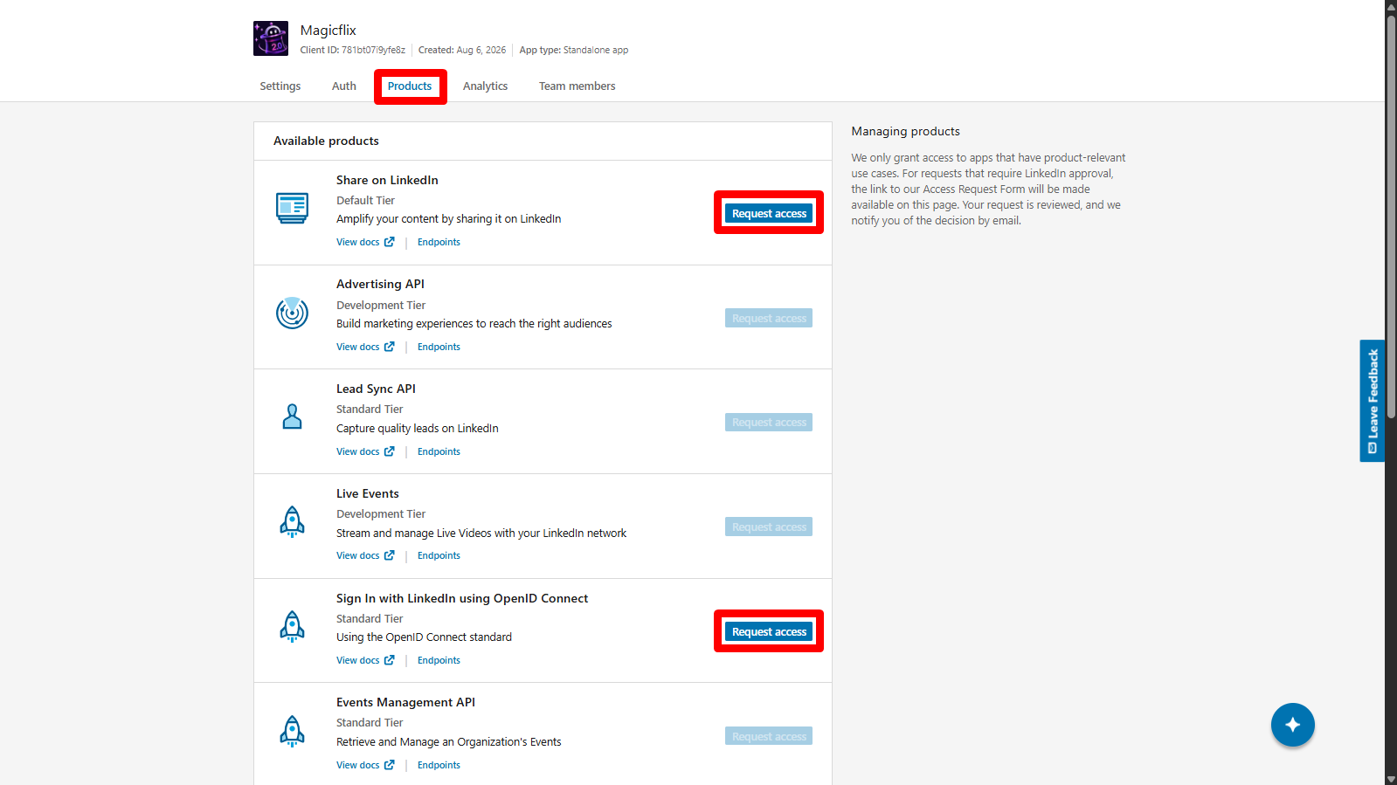The width and height of the screenshot is (1397, 785).
Task: Click the Managing products explanation paragraph
Action: coord(989,189)
